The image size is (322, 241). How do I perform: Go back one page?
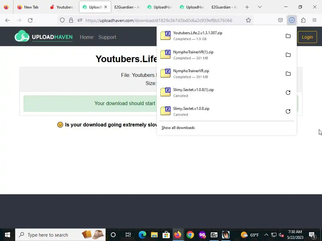8,20
